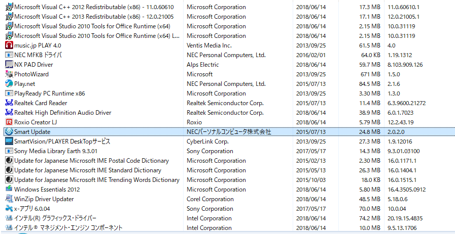This screenshot has width=455, height=234.
Task: Select Realtek Card Reader program name
Action: coord(41,103)
